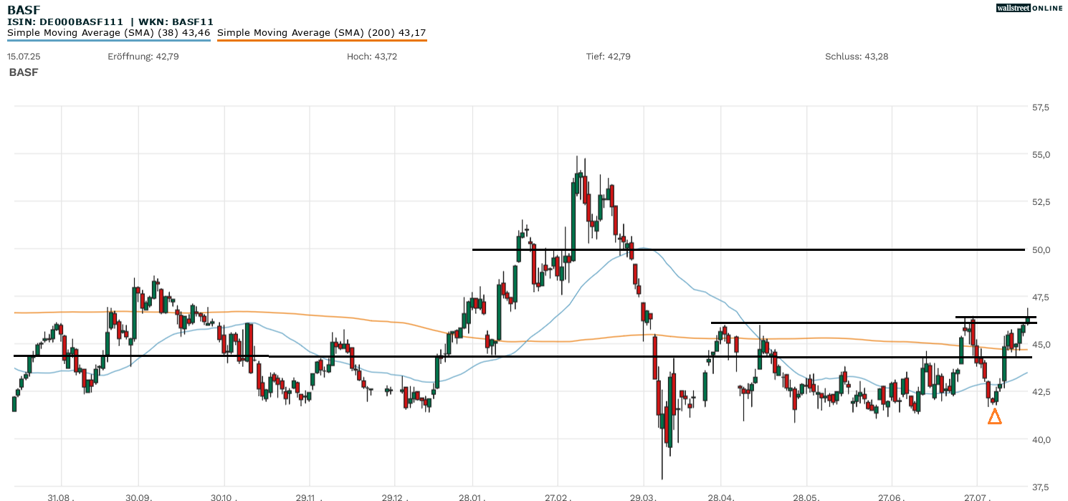Select the Simple Moving Average (SMA) (200) legend entry

322,32
